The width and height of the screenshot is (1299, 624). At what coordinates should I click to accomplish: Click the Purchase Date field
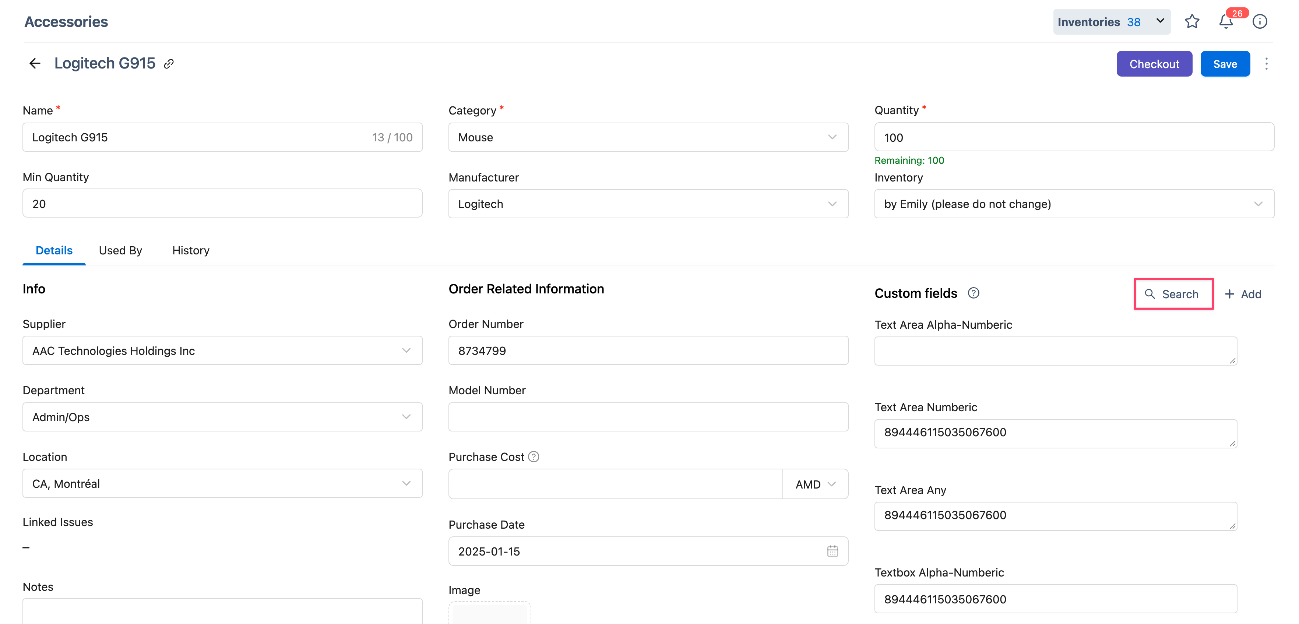[x=648, y=551]
